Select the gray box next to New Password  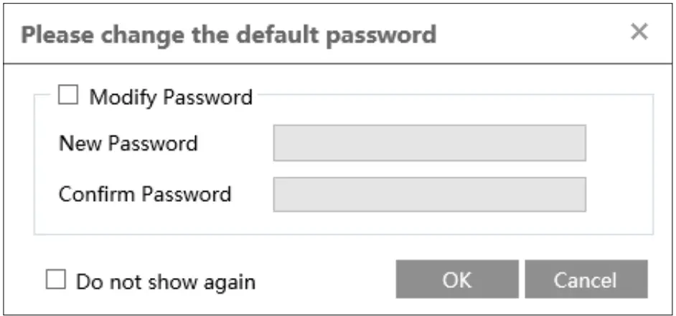click(x=429, y=143)
